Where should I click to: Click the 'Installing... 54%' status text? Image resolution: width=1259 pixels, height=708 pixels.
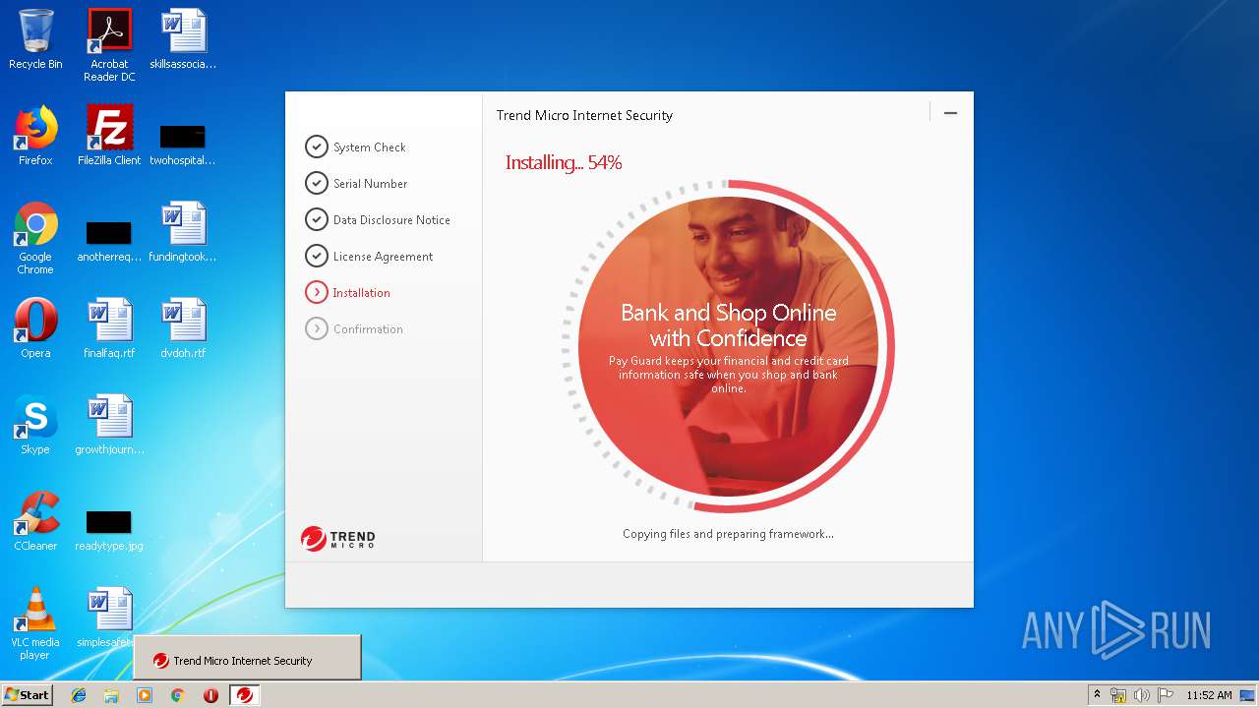564,163
